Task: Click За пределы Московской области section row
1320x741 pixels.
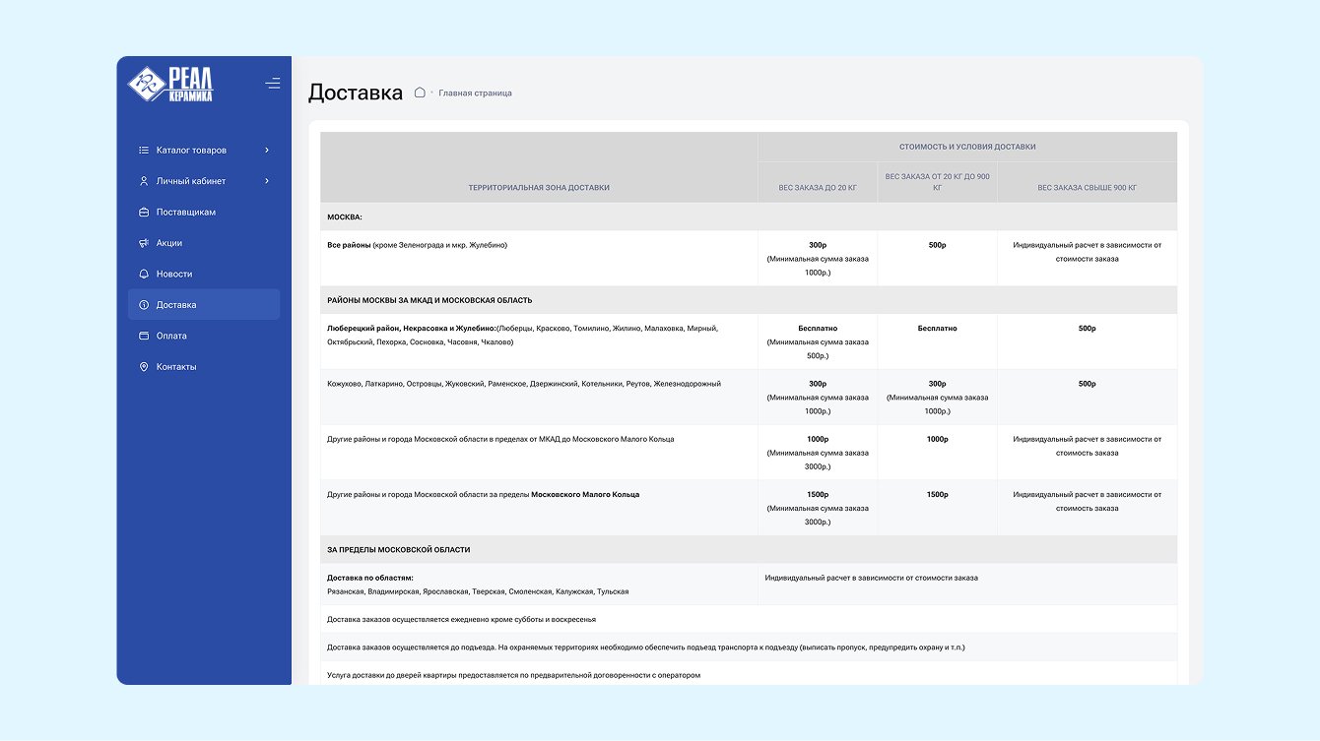Action: click(749, 549)
